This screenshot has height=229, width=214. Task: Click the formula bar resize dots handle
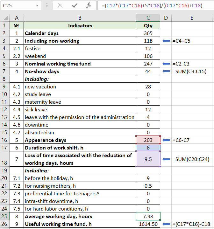point(47,5)
